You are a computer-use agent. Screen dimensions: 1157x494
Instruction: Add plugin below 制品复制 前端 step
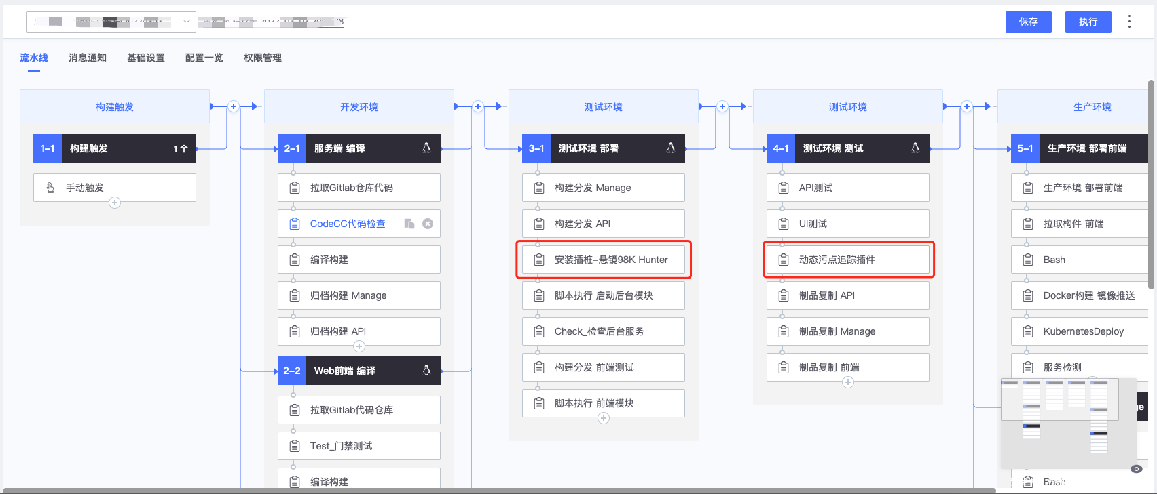(x=848, y=382)
